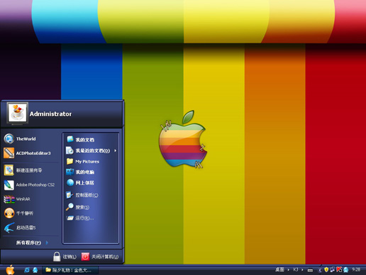Click the Apple start button on taskbar
366x275 pixels.
(x=10, y=270)
